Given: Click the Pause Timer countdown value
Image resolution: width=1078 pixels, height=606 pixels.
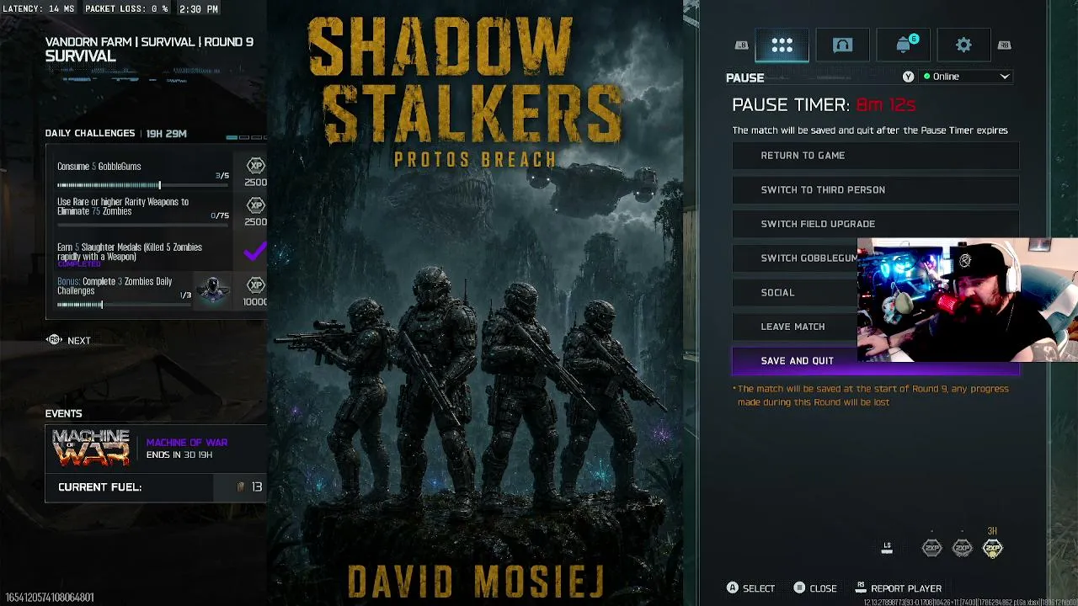Looking at the screenshot, I should tap(885, 105).
